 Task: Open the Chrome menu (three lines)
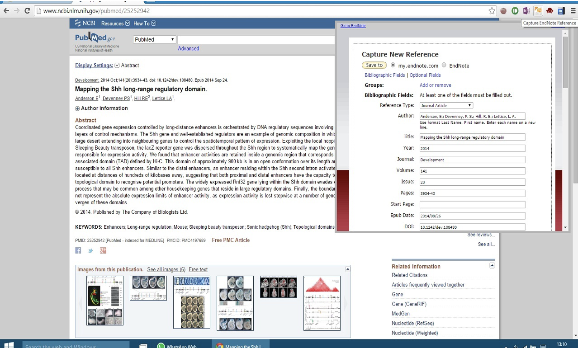573,11
